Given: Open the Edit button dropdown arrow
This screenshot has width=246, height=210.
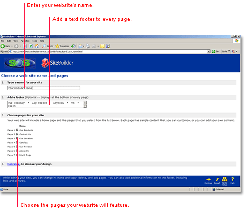Looking at the screenshot, I should [x=98, y=46].
